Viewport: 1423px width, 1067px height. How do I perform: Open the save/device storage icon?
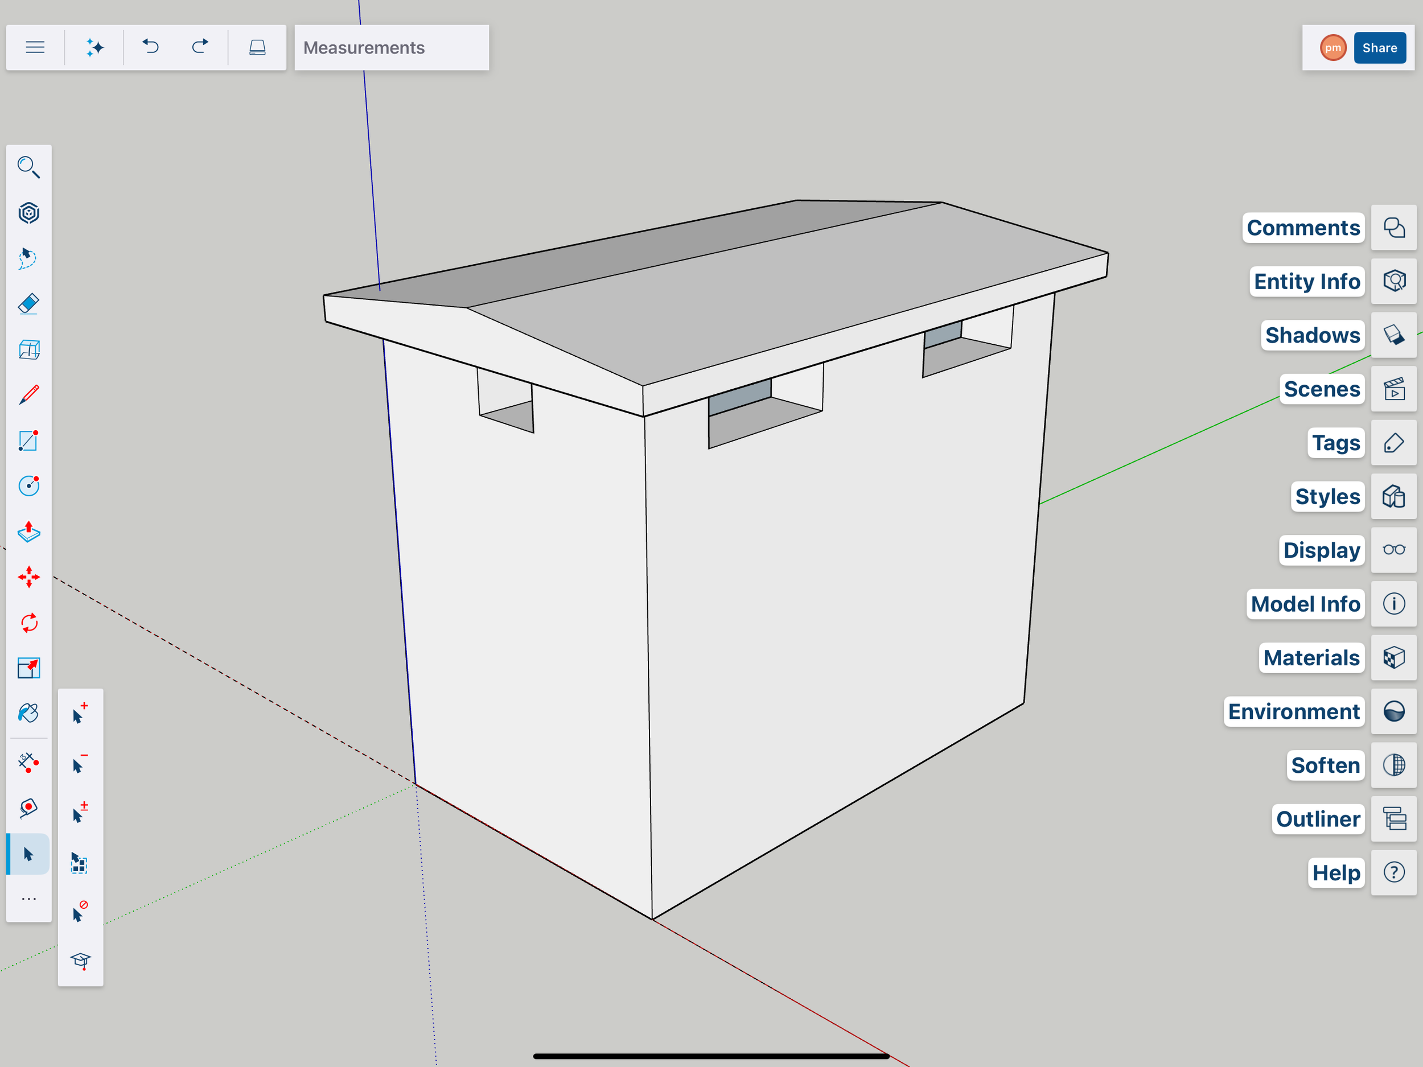click(x=257, y=47)
